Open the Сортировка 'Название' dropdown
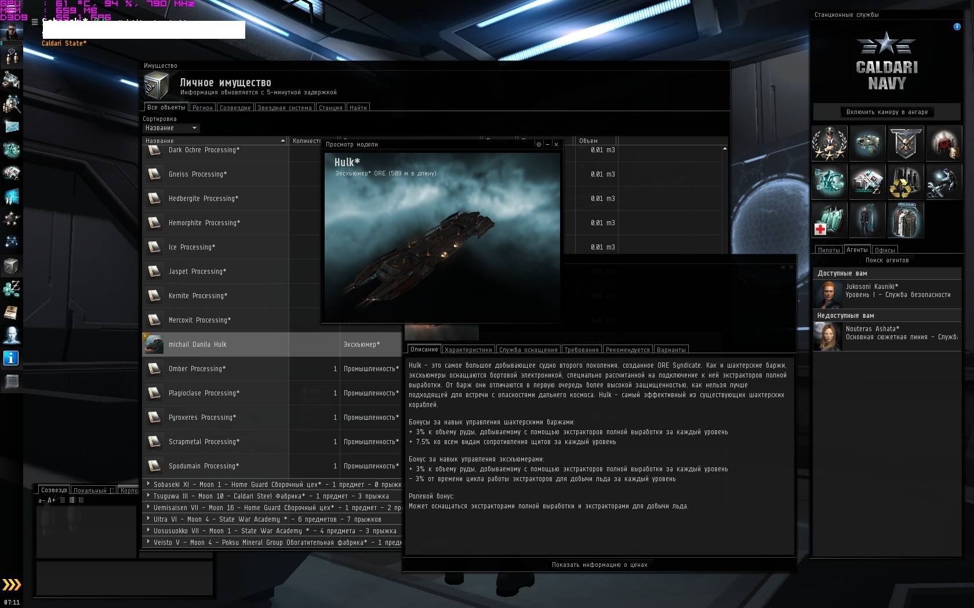 tap(171, 128)
